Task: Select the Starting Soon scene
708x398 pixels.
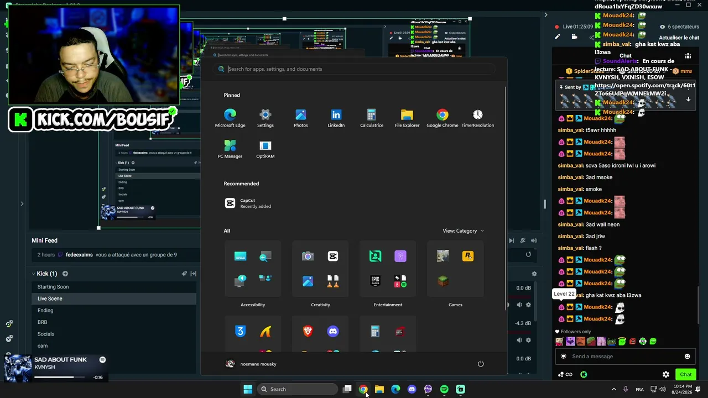Action: point(114,287)
